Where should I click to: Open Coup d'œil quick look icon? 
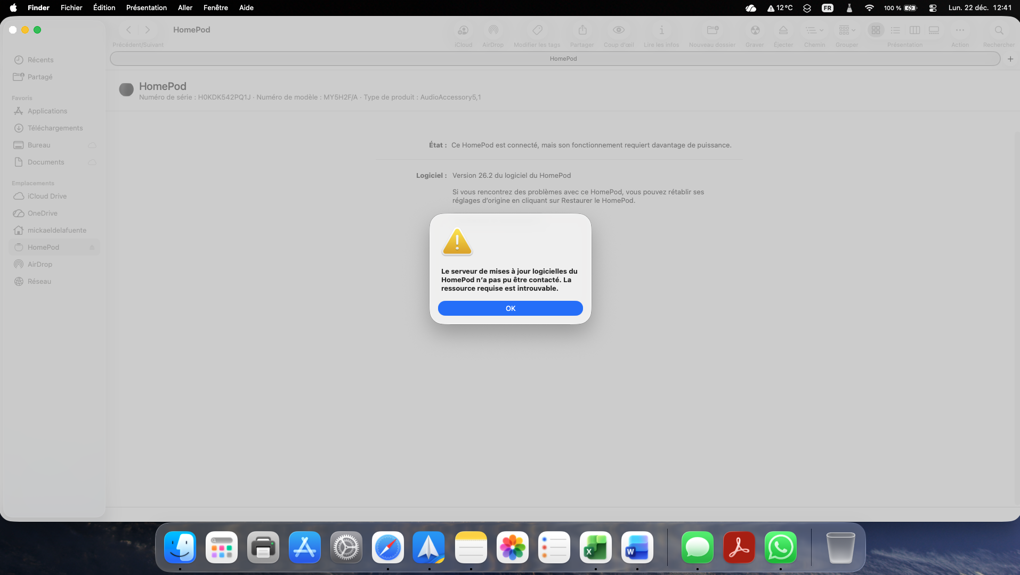618,30
